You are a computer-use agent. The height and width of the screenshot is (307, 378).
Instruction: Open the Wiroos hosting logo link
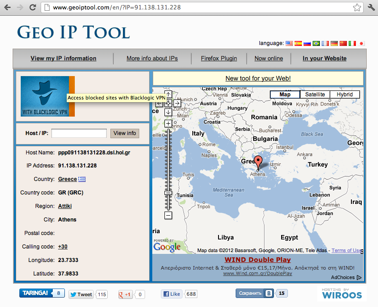click(x=342, y=293)
